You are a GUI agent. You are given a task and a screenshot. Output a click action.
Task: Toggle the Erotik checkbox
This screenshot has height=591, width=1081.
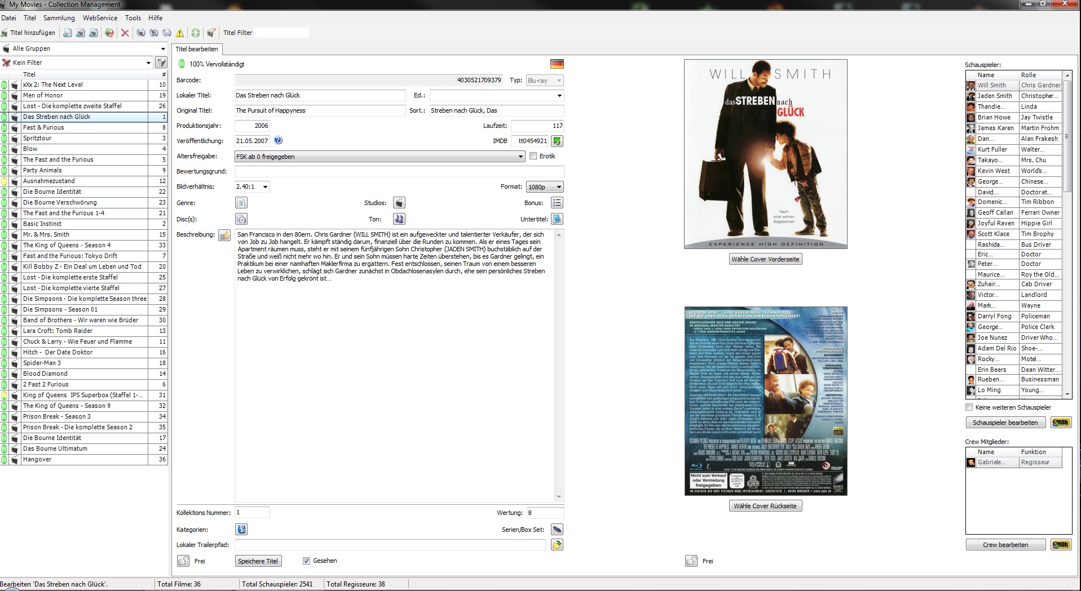533,156
